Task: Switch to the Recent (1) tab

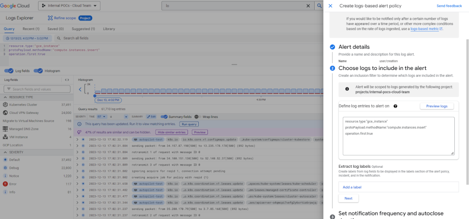Action: (x=31, y=29)
